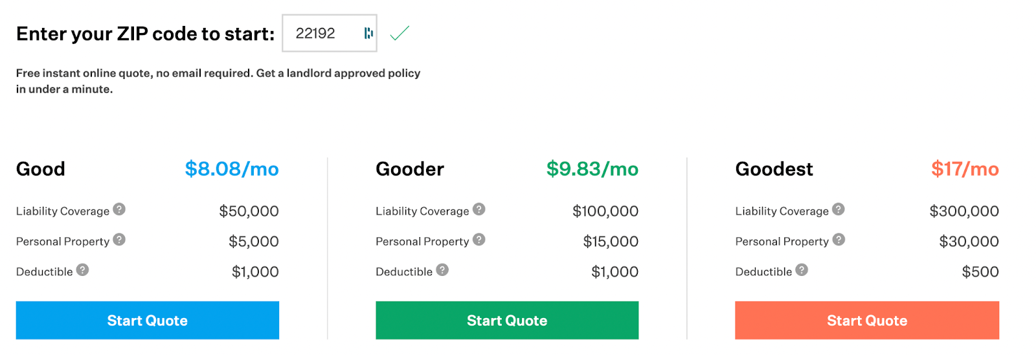This screenshot has height=355, width=1036.
Task: Show Gooder plan Deductible help info
Action: point(442,270)
